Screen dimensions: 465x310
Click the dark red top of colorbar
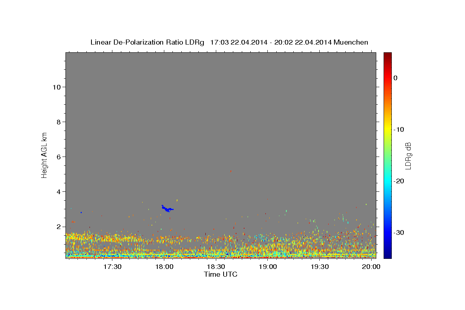coord(387,55)
